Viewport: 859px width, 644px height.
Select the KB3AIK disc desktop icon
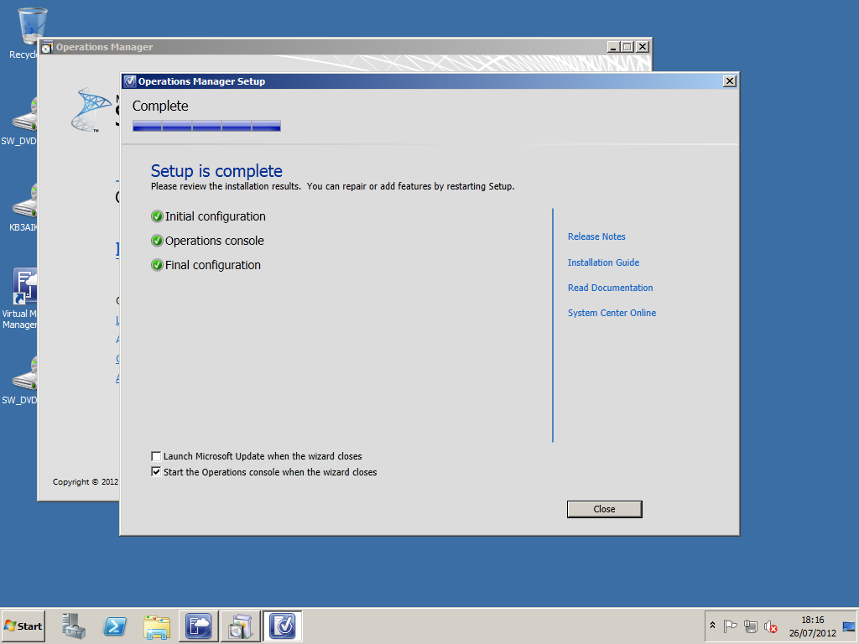[x=24, y=208]
